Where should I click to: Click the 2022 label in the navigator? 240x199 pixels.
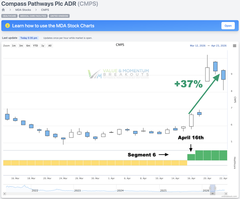[x=35, y=191]
